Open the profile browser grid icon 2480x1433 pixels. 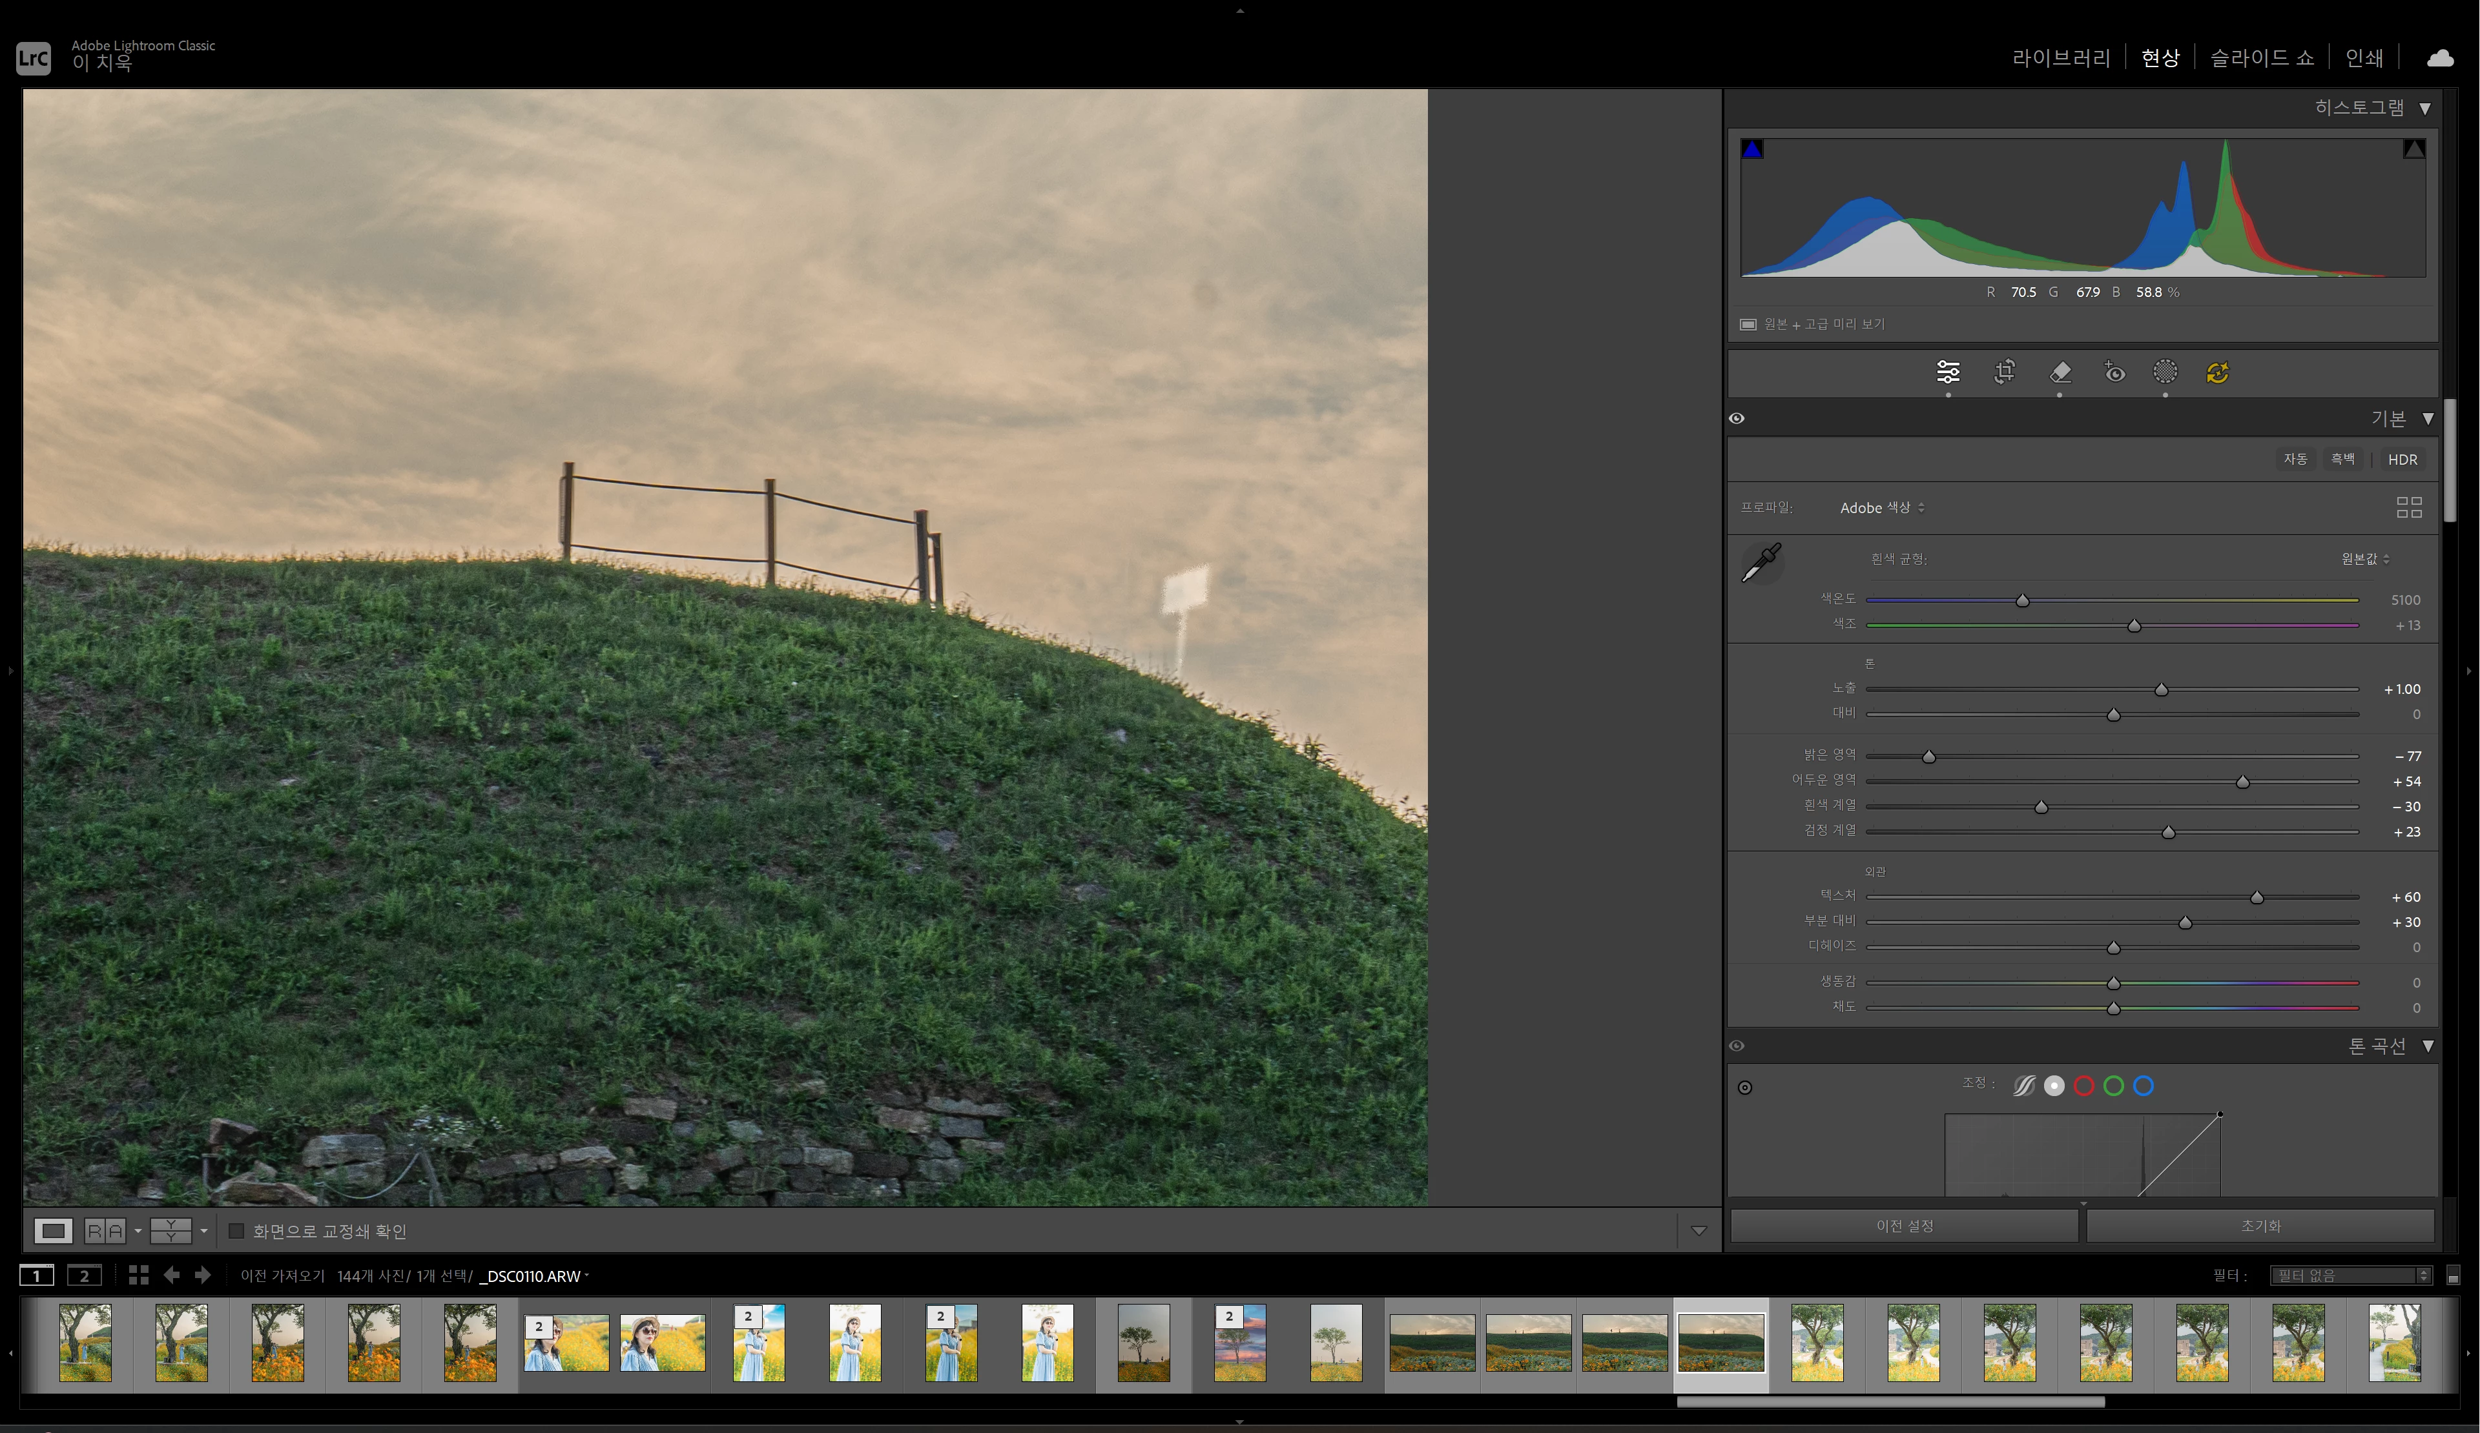coord(2408,507)
